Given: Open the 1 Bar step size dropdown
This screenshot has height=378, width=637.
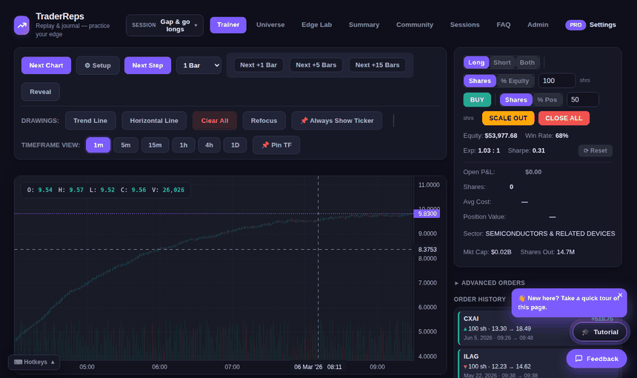Looking at the screenshot, I should pyautogui.click(x=199, y=65).
